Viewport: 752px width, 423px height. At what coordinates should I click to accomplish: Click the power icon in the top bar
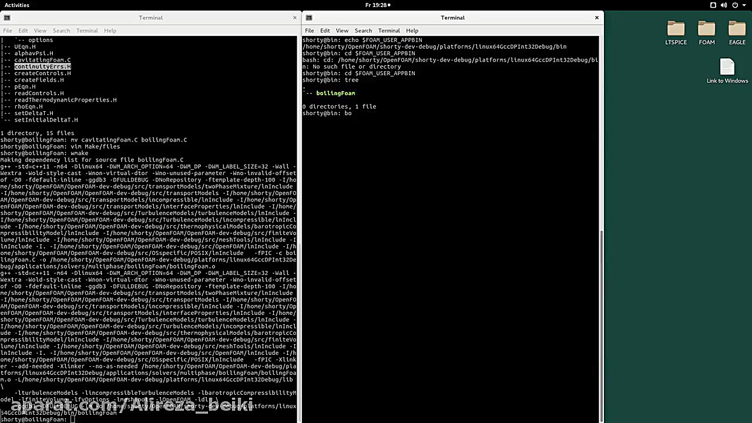pos(735,5)
